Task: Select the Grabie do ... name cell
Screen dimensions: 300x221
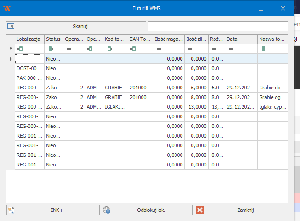Action: click(272, 88)
